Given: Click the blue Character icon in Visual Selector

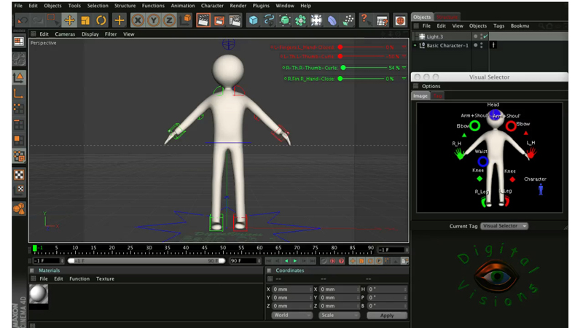Looking at the screenshot, I should [541, 190].
